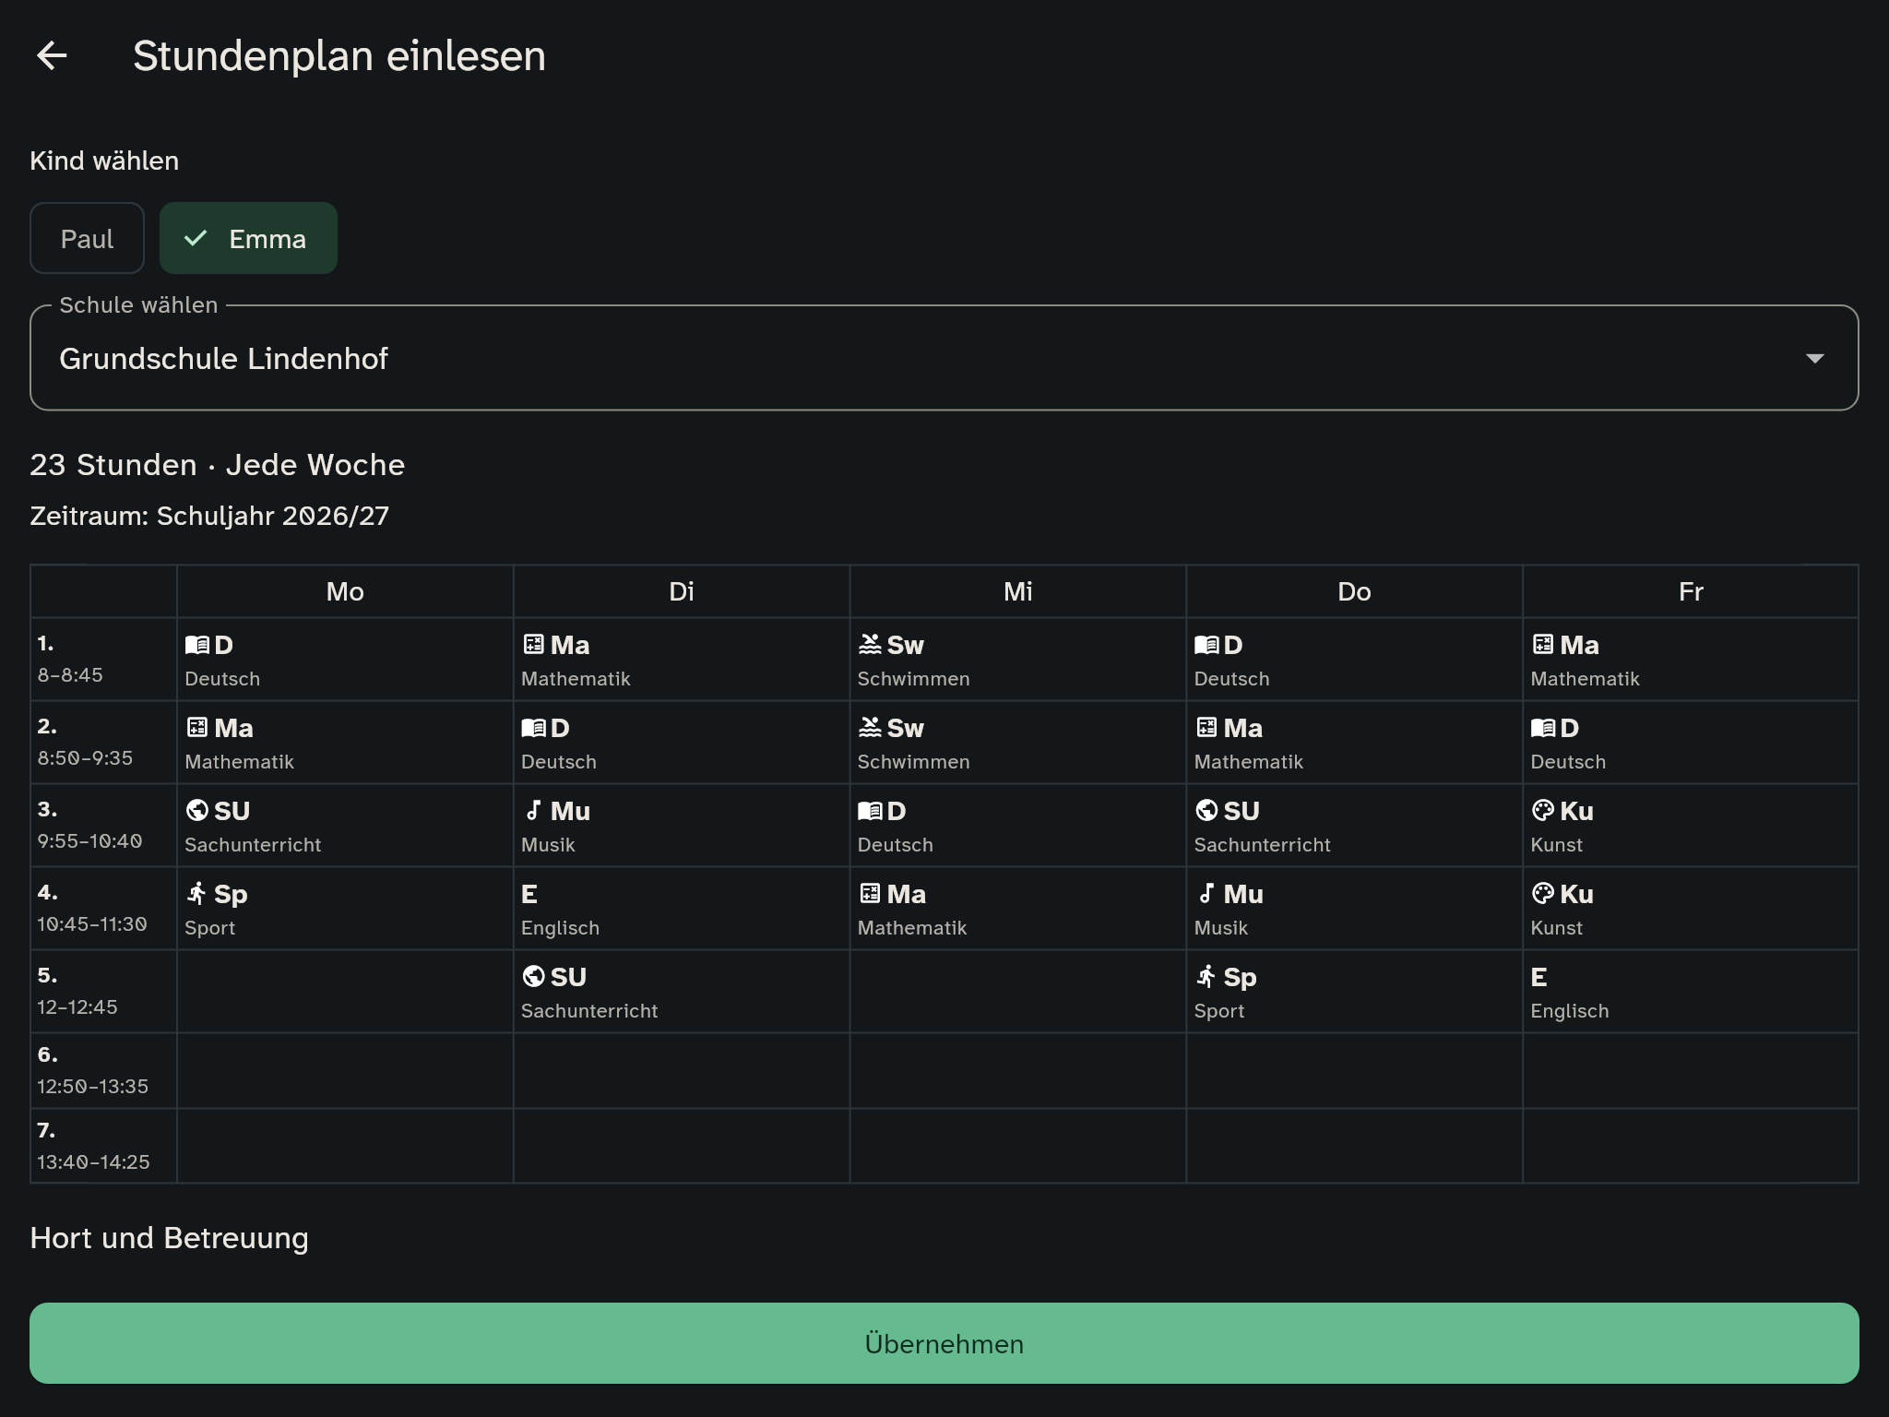Select Tuesday fourth-period Englisch cell

click(682, 909)
